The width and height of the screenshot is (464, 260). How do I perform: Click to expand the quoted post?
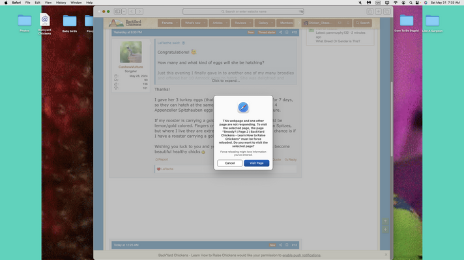click(225, 81)
